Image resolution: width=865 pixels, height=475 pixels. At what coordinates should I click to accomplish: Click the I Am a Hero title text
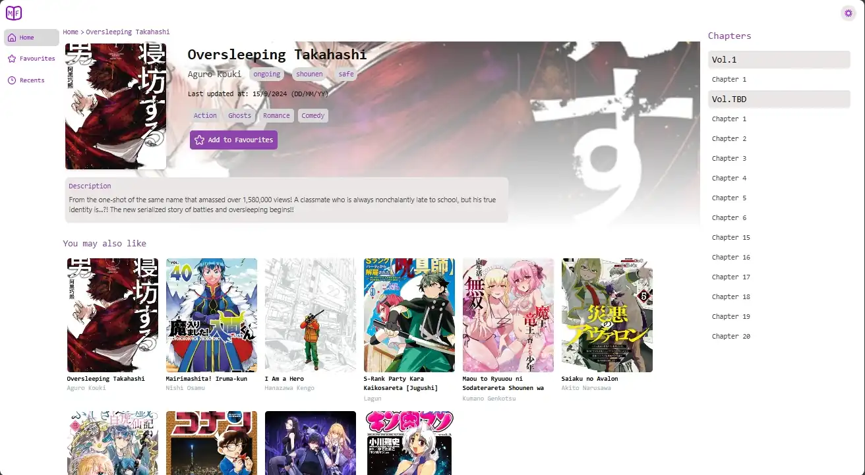tap(284, 379)
